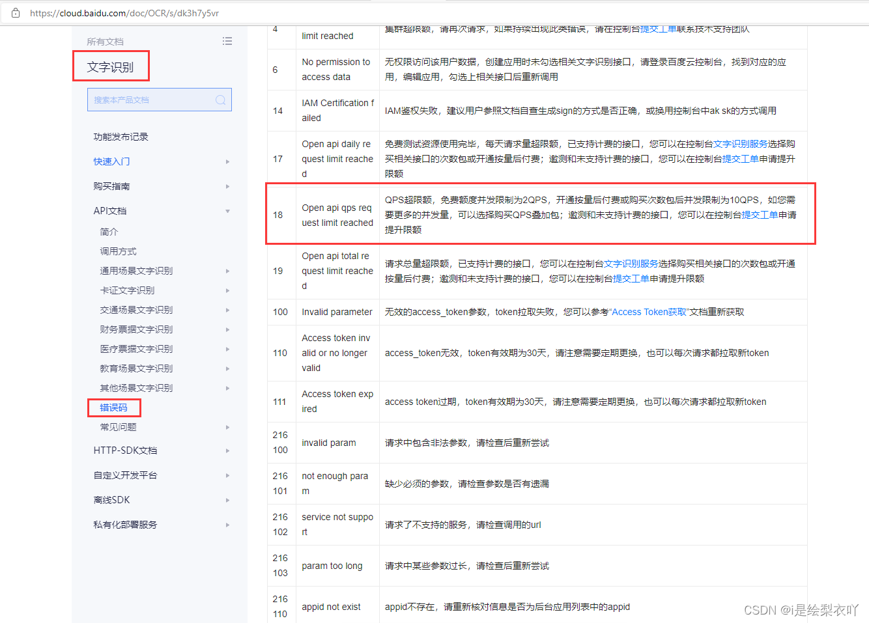Image resolution: width=869 pixels, height=623 pixels.
Task: Open 交通场景文字识别 item
Action: 136,310
